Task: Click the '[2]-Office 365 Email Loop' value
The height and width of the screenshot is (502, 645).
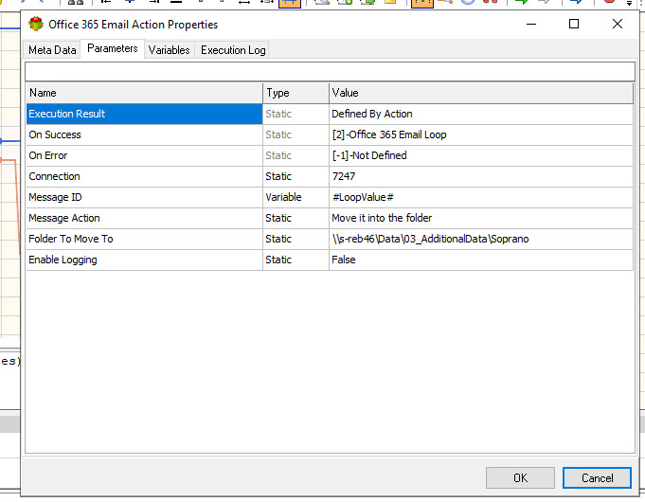Action: point(481,134)
